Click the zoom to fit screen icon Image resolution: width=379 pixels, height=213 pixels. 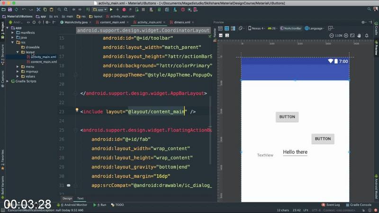click(352, 35)
